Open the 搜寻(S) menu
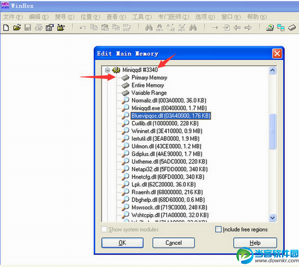The height and width of the screenshot is (267, 299). click(x=64, y=17)
